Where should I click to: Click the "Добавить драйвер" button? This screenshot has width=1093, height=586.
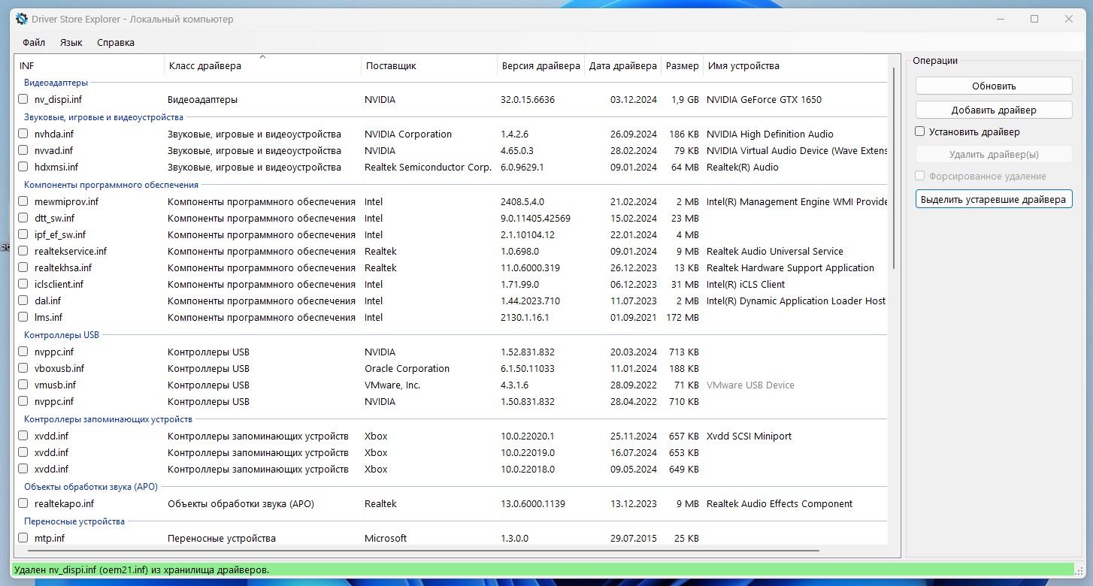point(993,110)
